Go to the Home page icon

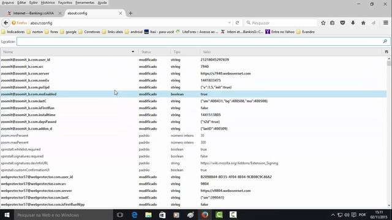coord(363,23)
